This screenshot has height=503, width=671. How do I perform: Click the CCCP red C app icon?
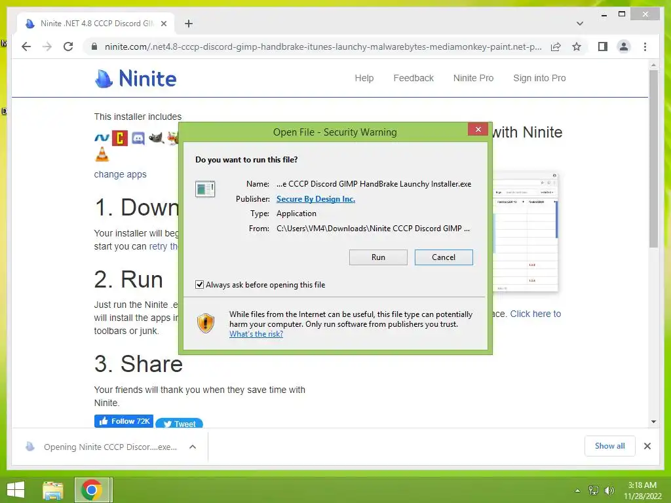pos(120,138)
